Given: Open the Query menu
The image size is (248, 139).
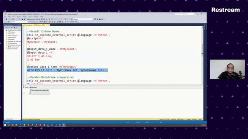Looking at the screenshot, I should point(19,17).
